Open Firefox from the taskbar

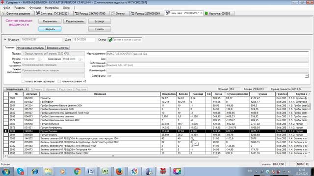point(119,172)
